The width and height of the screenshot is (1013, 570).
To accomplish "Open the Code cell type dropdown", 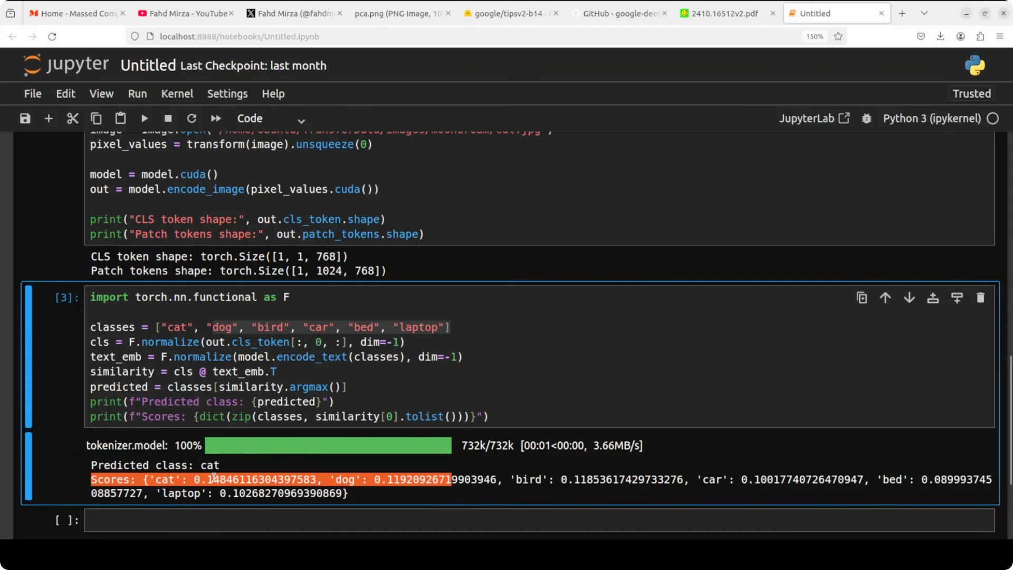I will point(271,119).
